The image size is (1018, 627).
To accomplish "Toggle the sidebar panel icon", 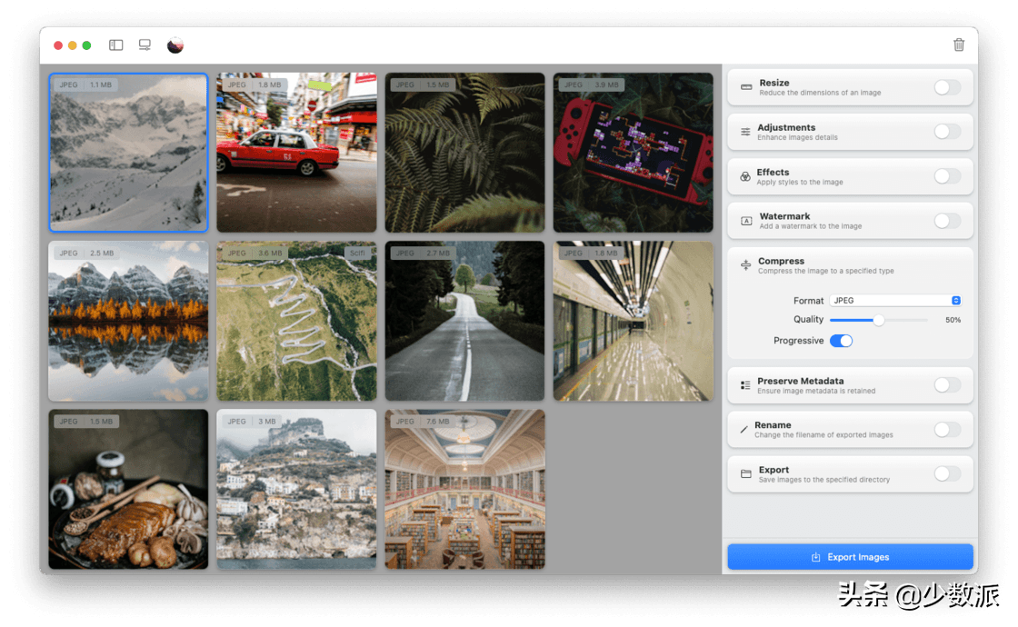I will pyautogui.click(x=116, y=45).
